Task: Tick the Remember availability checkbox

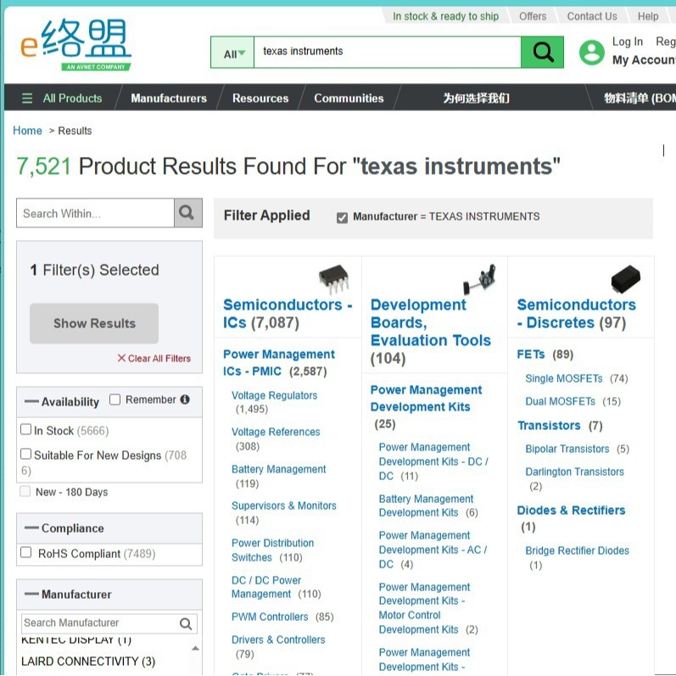Action: pos(115,399)
